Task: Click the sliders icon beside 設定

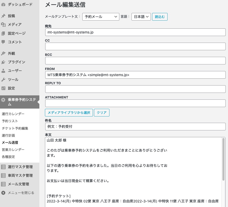Action: (3, 88)
